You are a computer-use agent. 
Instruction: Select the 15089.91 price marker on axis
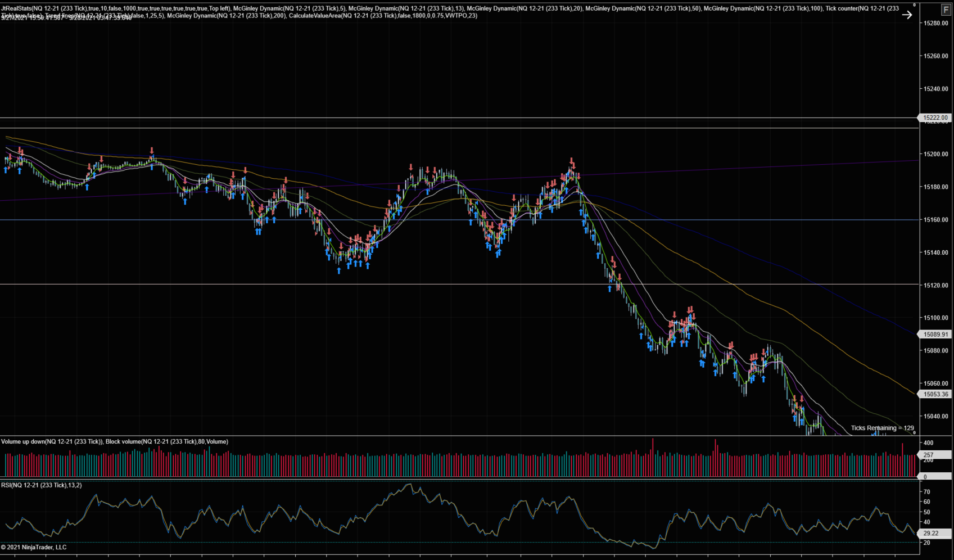click(935, 335)
